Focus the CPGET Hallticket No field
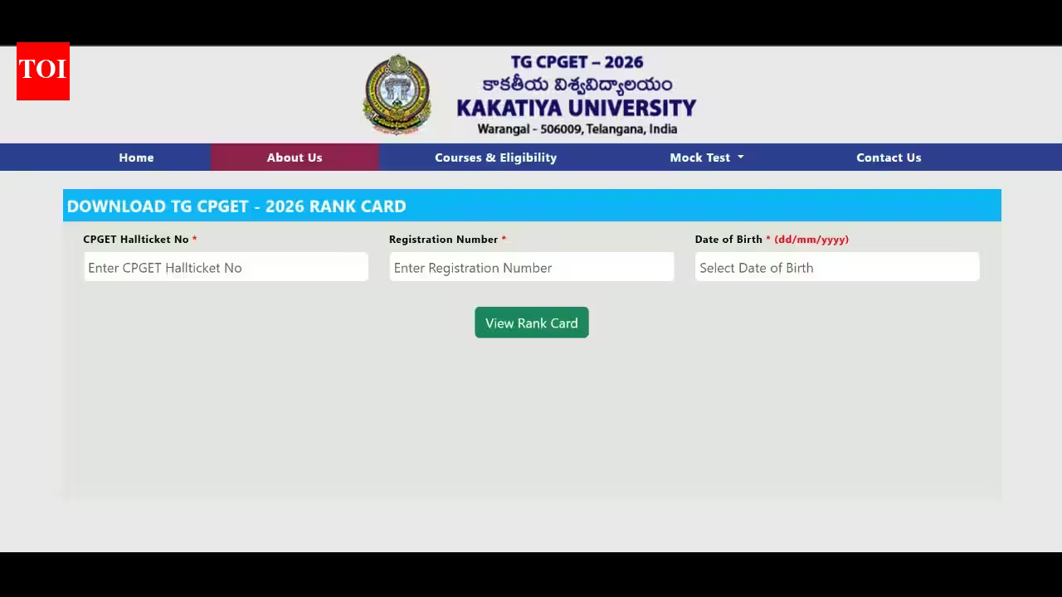This screenshot has width=1062, height=597. coord(226,267)
